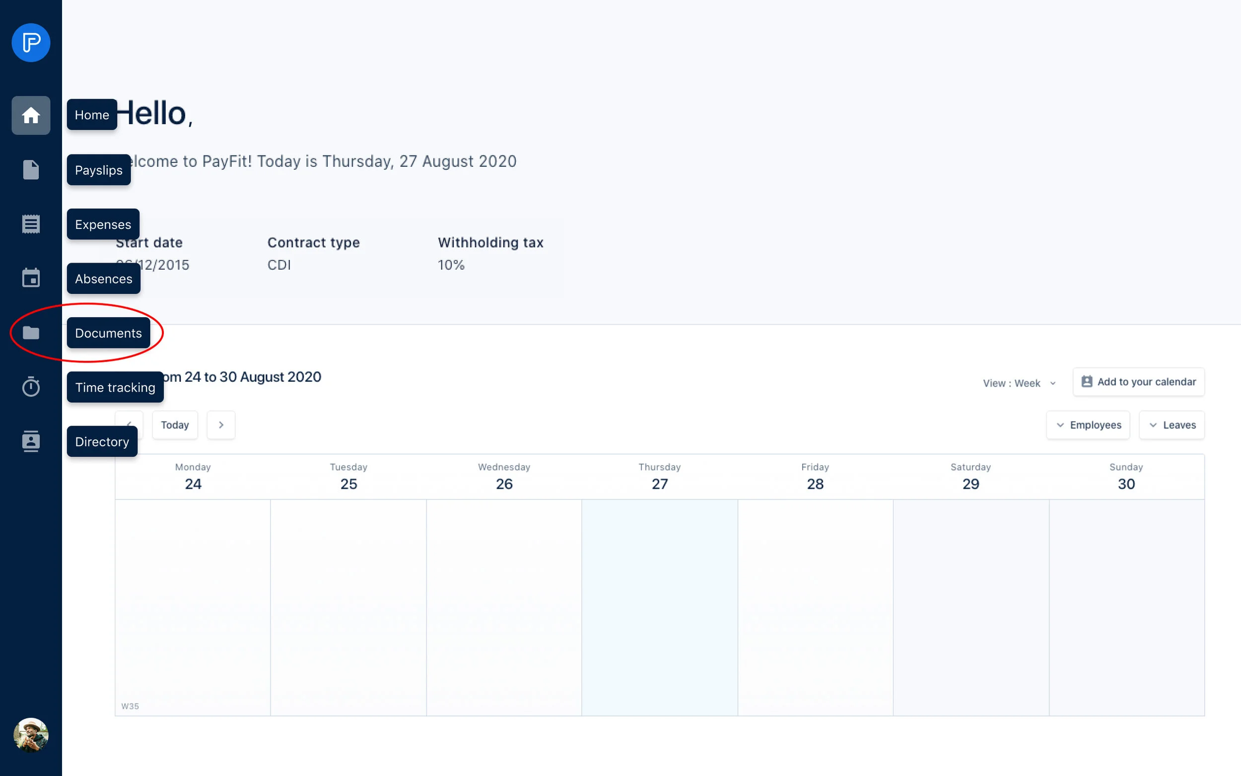Open the Time tracking stopwatch icon

(31, 387)
